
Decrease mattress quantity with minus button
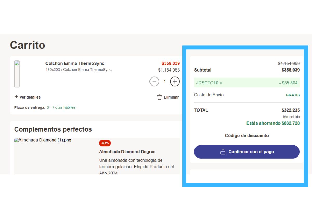[x=154, y=82]
